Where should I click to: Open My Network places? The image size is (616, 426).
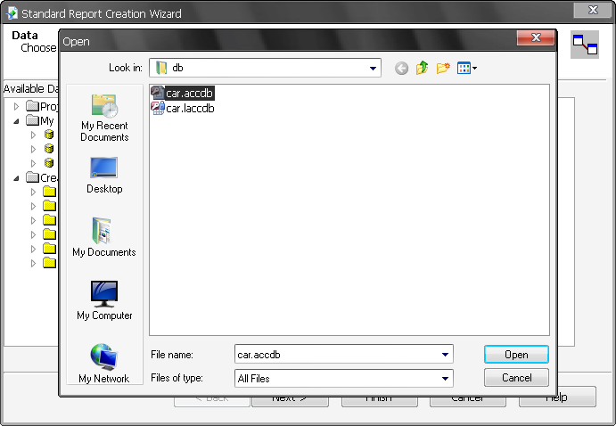coord(104,364)
